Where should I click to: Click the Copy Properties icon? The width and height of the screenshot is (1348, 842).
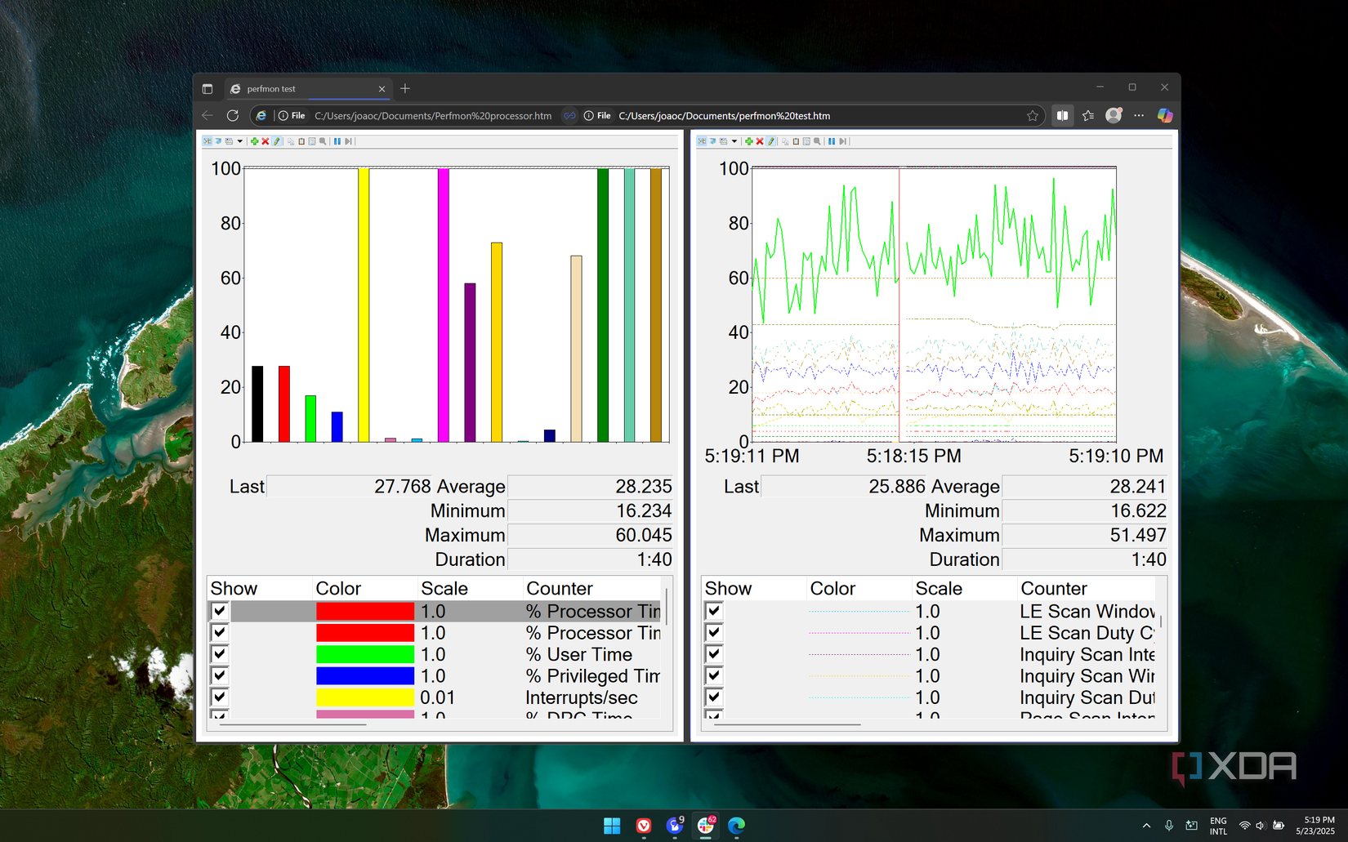pyautogui.click(x=292, y=141)
